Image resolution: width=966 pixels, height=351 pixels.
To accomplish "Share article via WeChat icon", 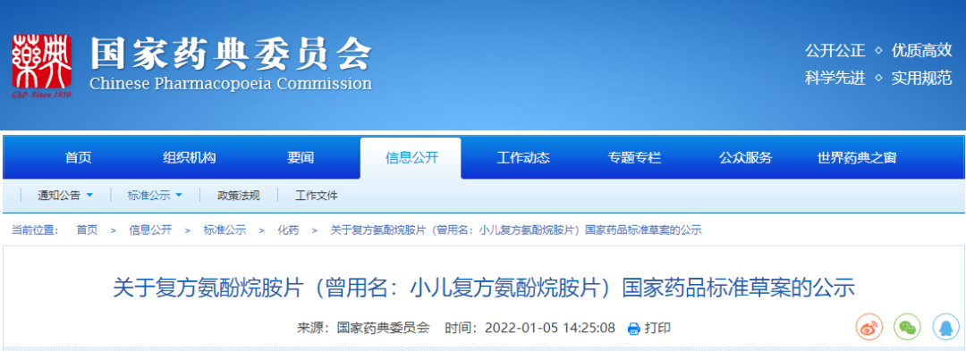I will point(908,326).
